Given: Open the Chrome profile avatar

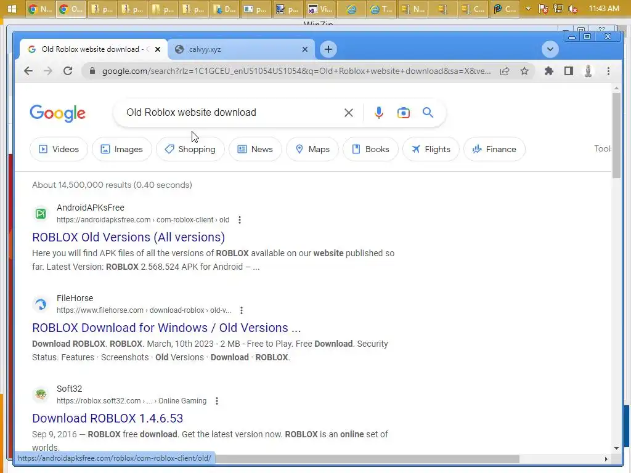Looking at the screenshot, I should coord(588,71).
